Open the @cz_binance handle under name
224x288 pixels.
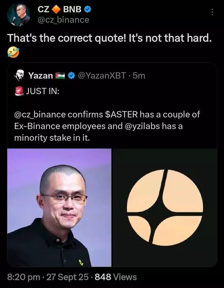pyautogui.click(x=63, y=20)
